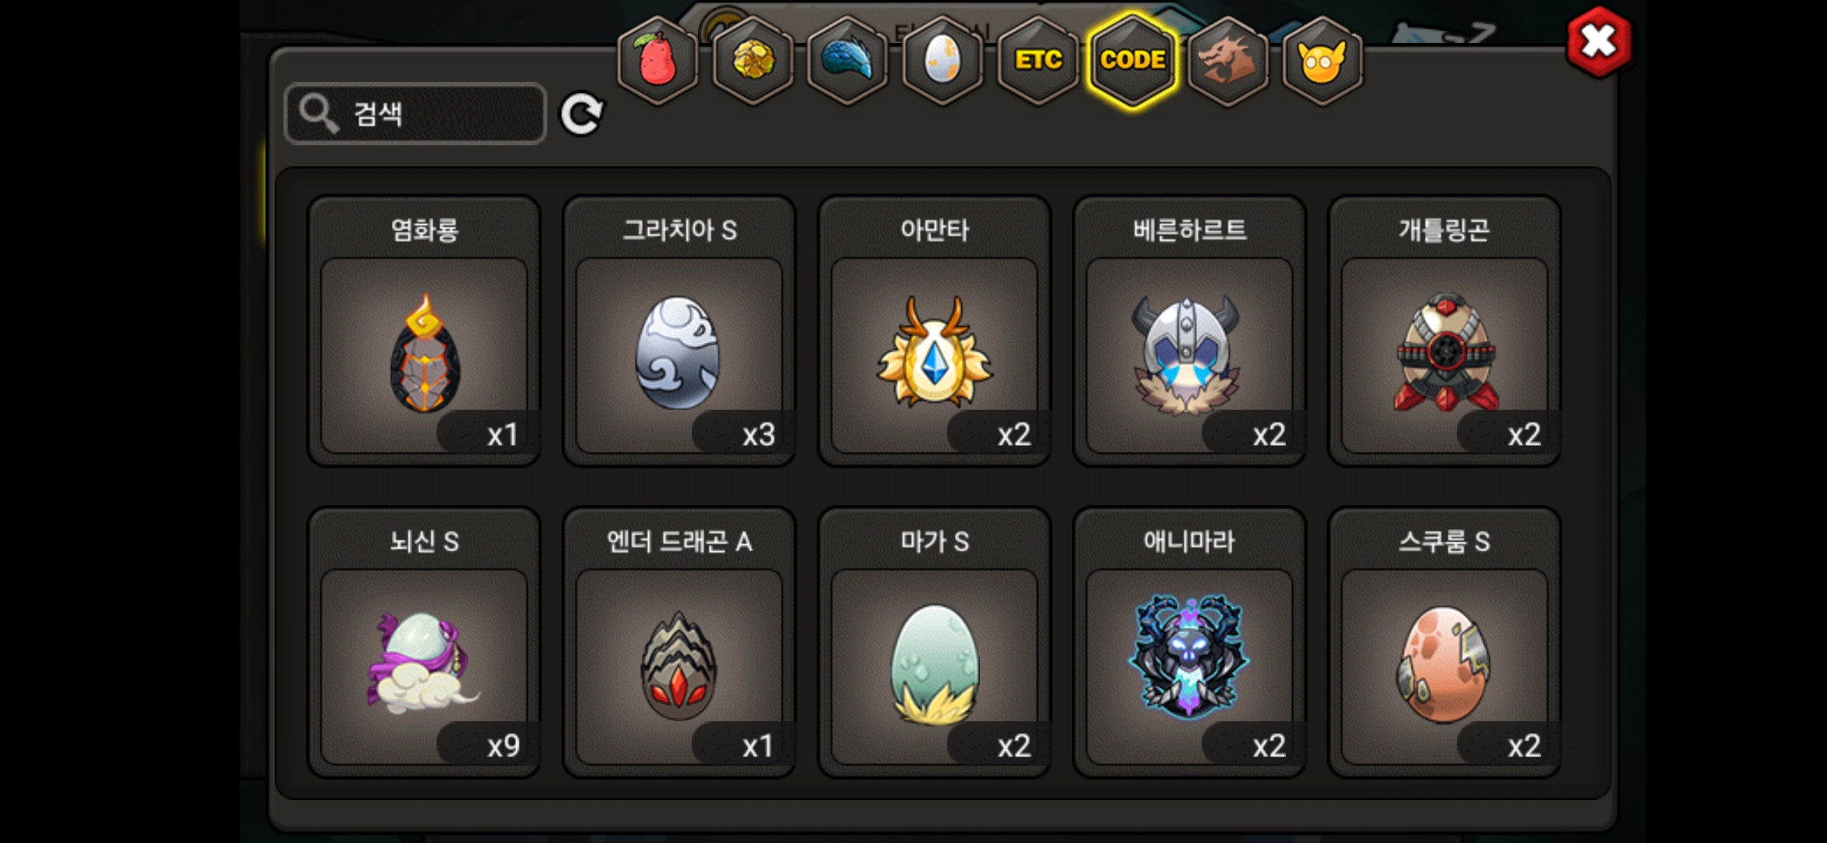This screenshot has width=1827, height=843.
Task: Open the spotted egg category tab
Action: click(942, 60)
